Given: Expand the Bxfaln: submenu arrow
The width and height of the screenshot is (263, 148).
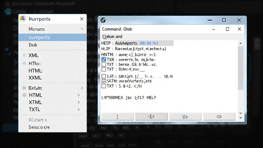Looking at the screenshot, I should coord(82,88).
